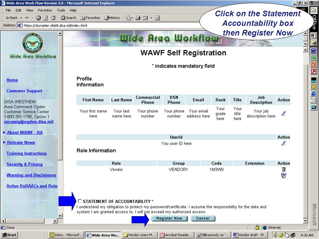Open the Edit menu
This screenshot has height=239, width=319.
pos(18,10)
